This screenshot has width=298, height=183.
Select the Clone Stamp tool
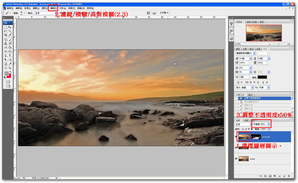(x=5, y=43)
